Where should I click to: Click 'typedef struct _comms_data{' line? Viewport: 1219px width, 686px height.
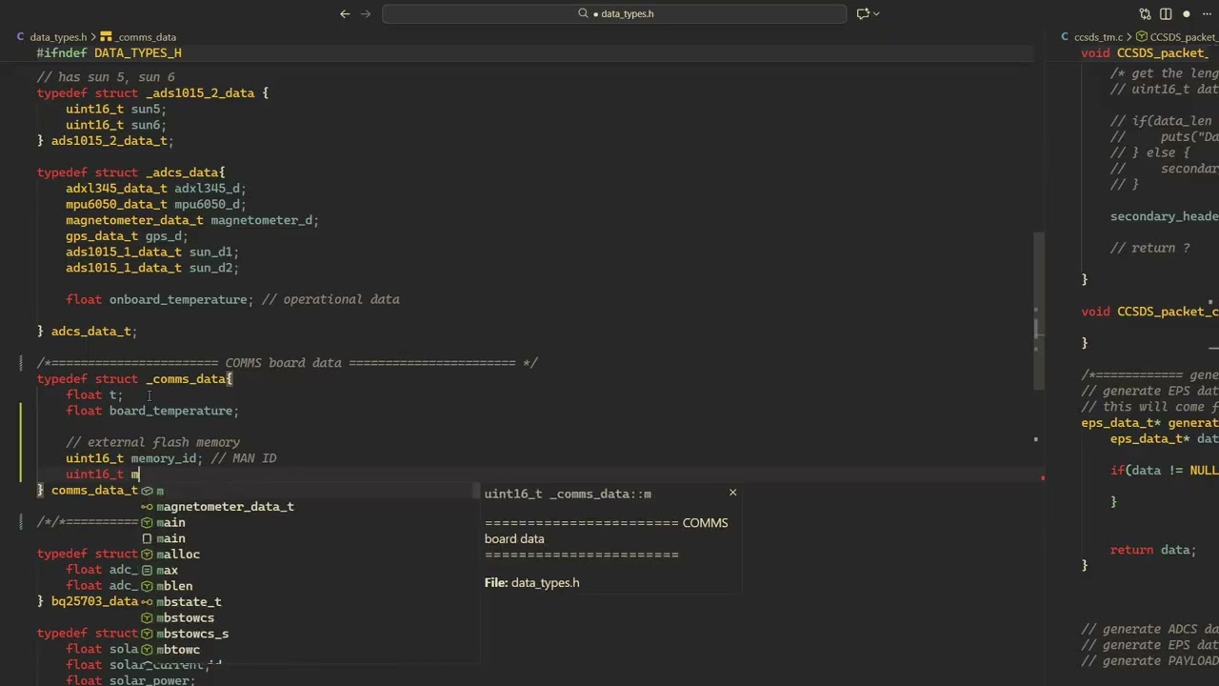(134, 379)
